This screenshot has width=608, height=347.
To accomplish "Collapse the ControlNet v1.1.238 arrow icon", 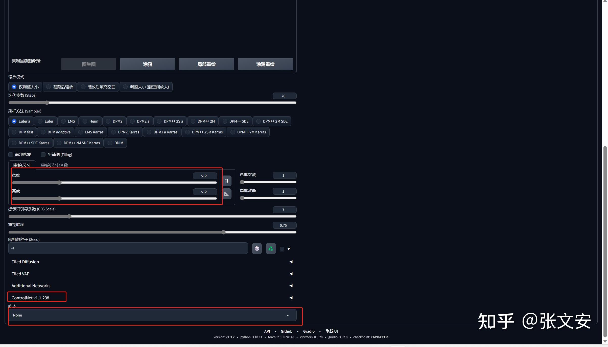I will (x=291, y=298).
